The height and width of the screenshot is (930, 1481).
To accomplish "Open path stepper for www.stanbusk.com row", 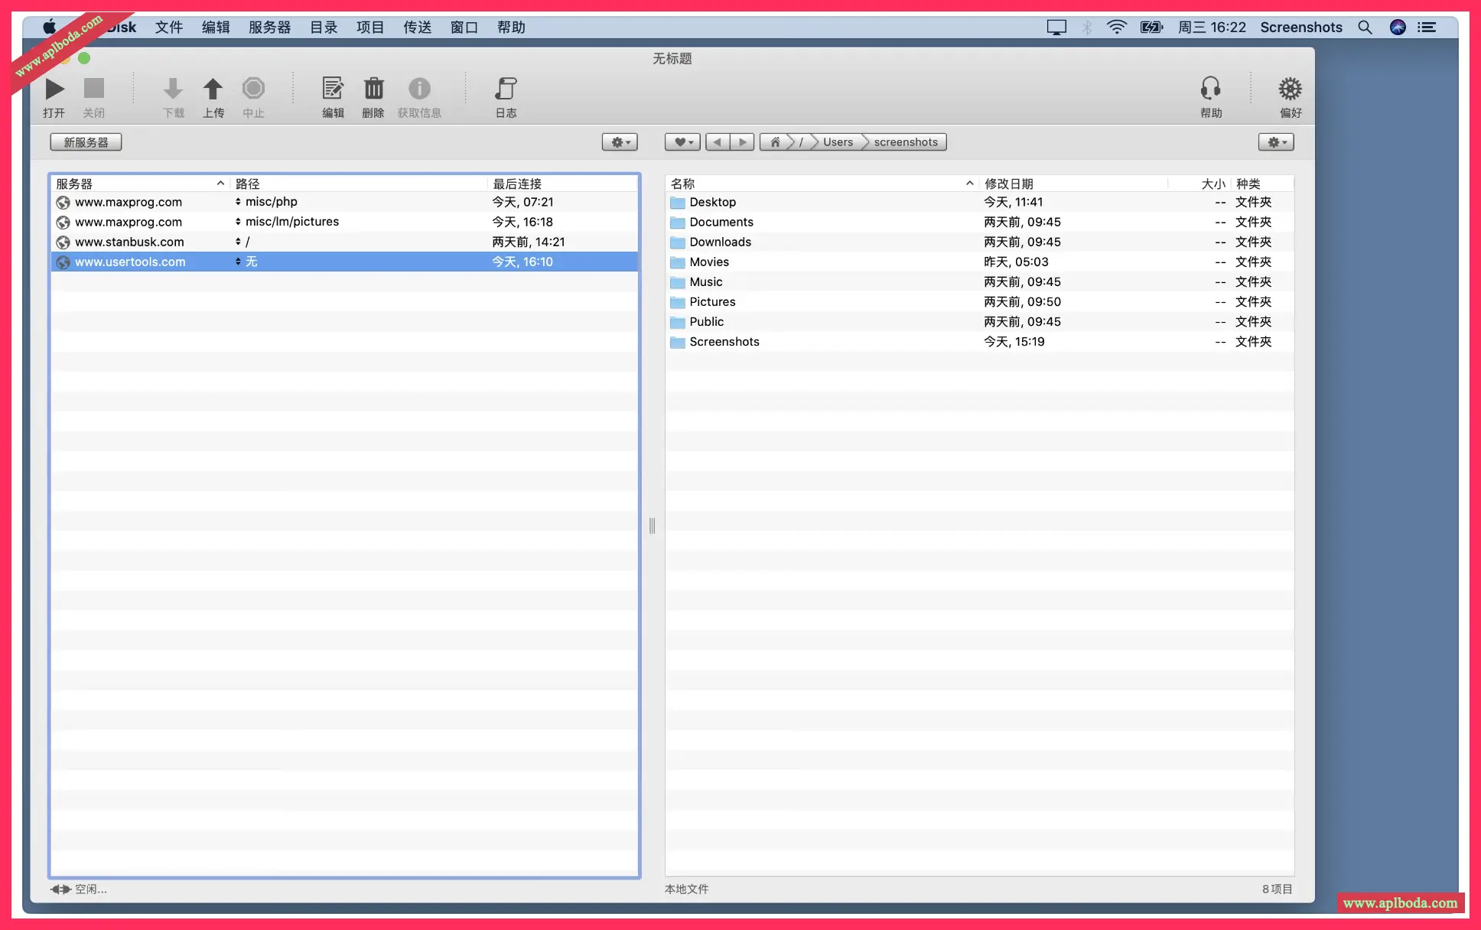I will click(x=238, y=242).
